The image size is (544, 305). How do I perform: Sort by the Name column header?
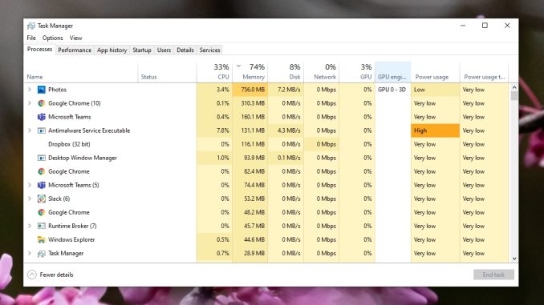click(x=81, y=72)
